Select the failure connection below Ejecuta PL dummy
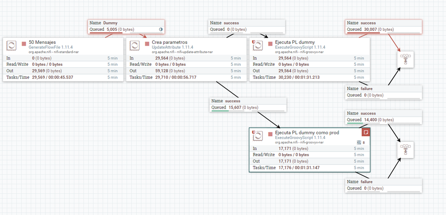 pos(383,92)
